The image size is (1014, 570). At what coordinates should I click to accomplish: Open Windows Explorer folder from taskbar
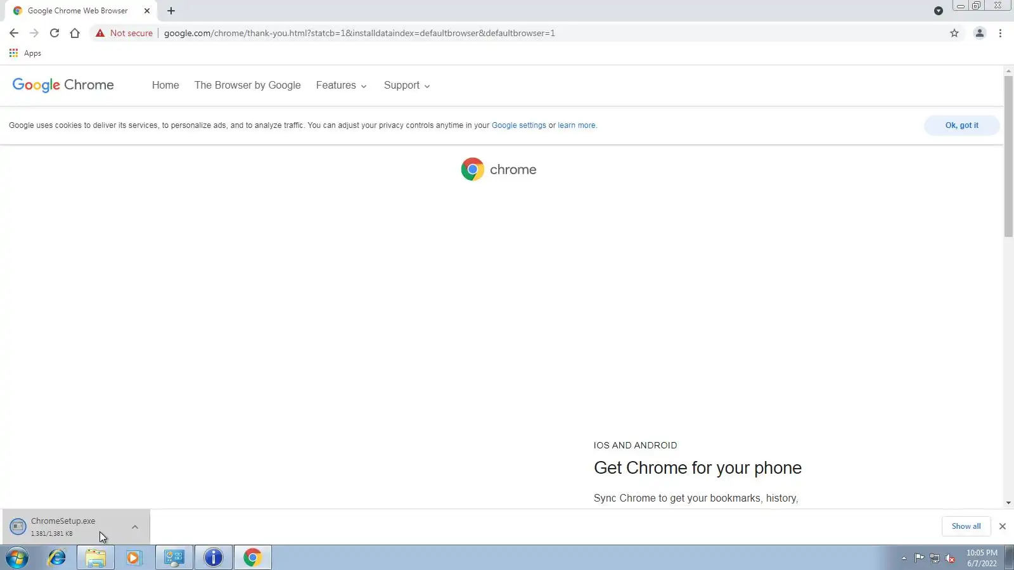click(x=96, y=558)
